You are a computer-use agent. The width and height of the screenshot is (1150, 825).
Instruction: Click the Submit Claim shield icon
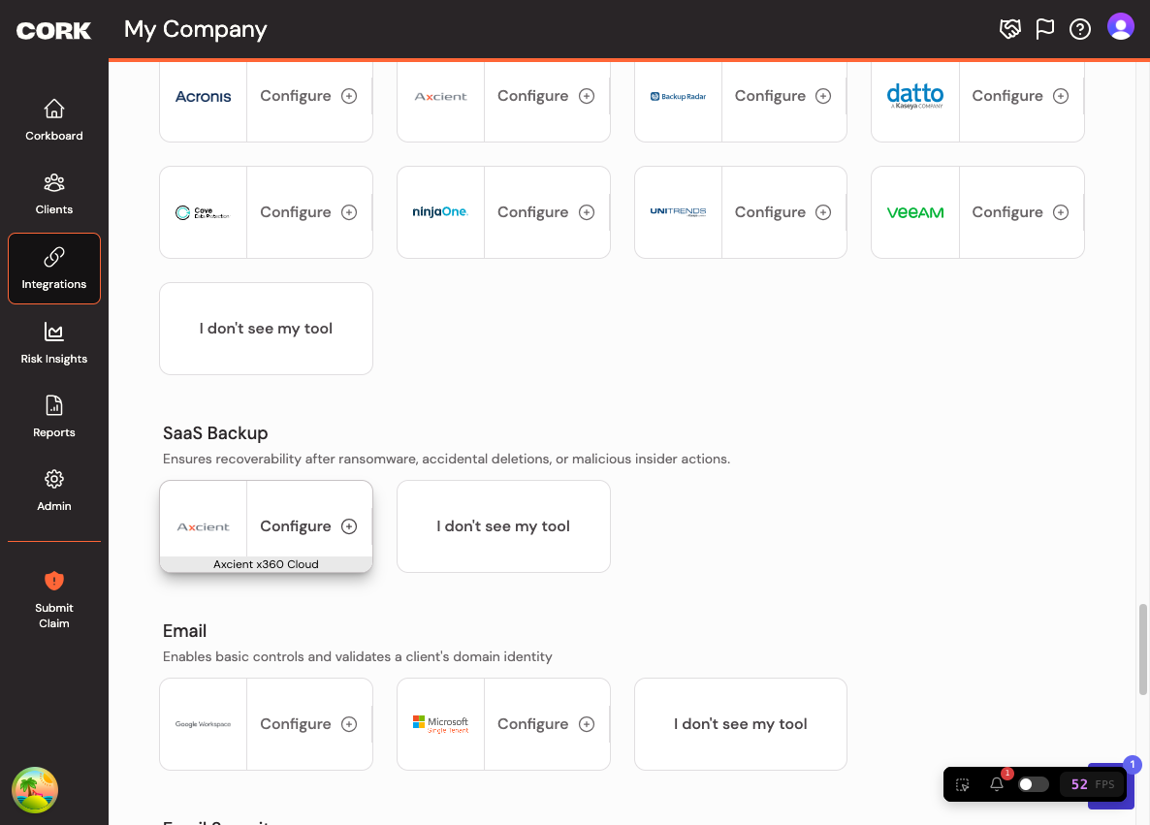coord(53,582)
